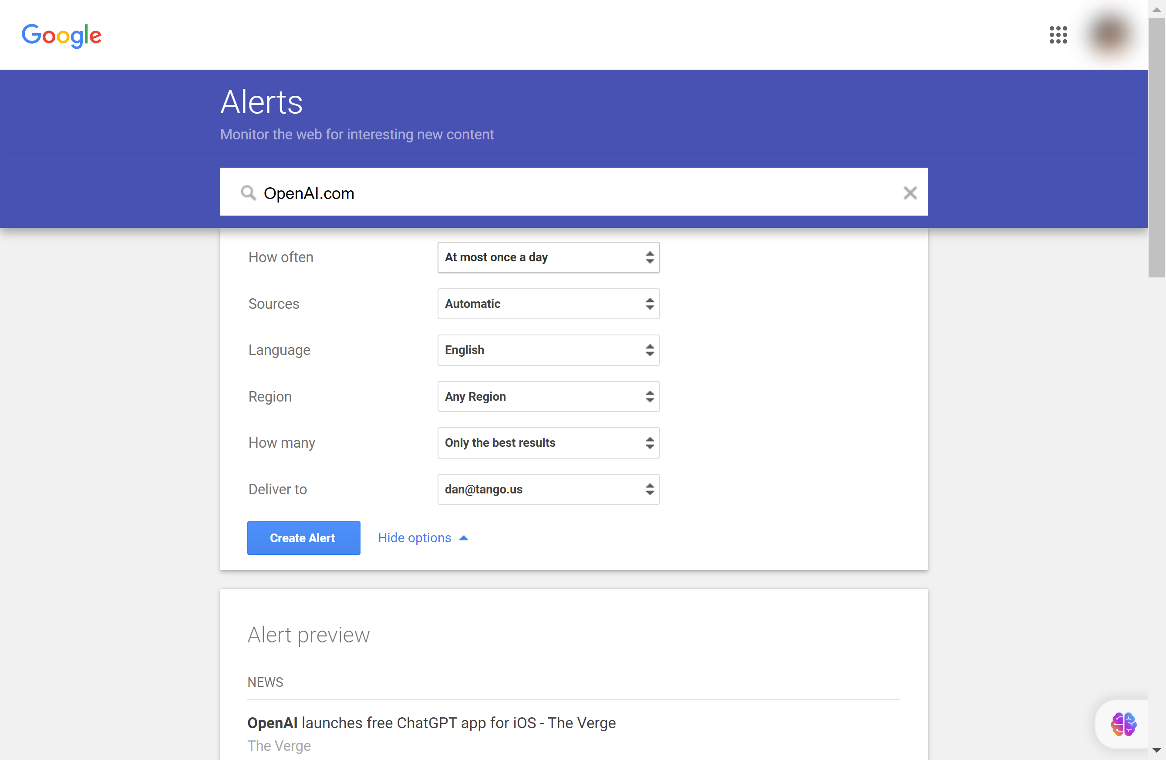The image size is (1166, 760).
Task: Open the Google apps grid
Action: click(1058, 35)
